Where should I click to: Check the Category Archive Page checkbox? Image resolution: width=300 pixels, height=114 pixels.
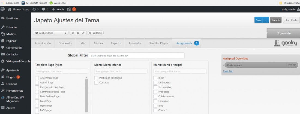(37, 87)
